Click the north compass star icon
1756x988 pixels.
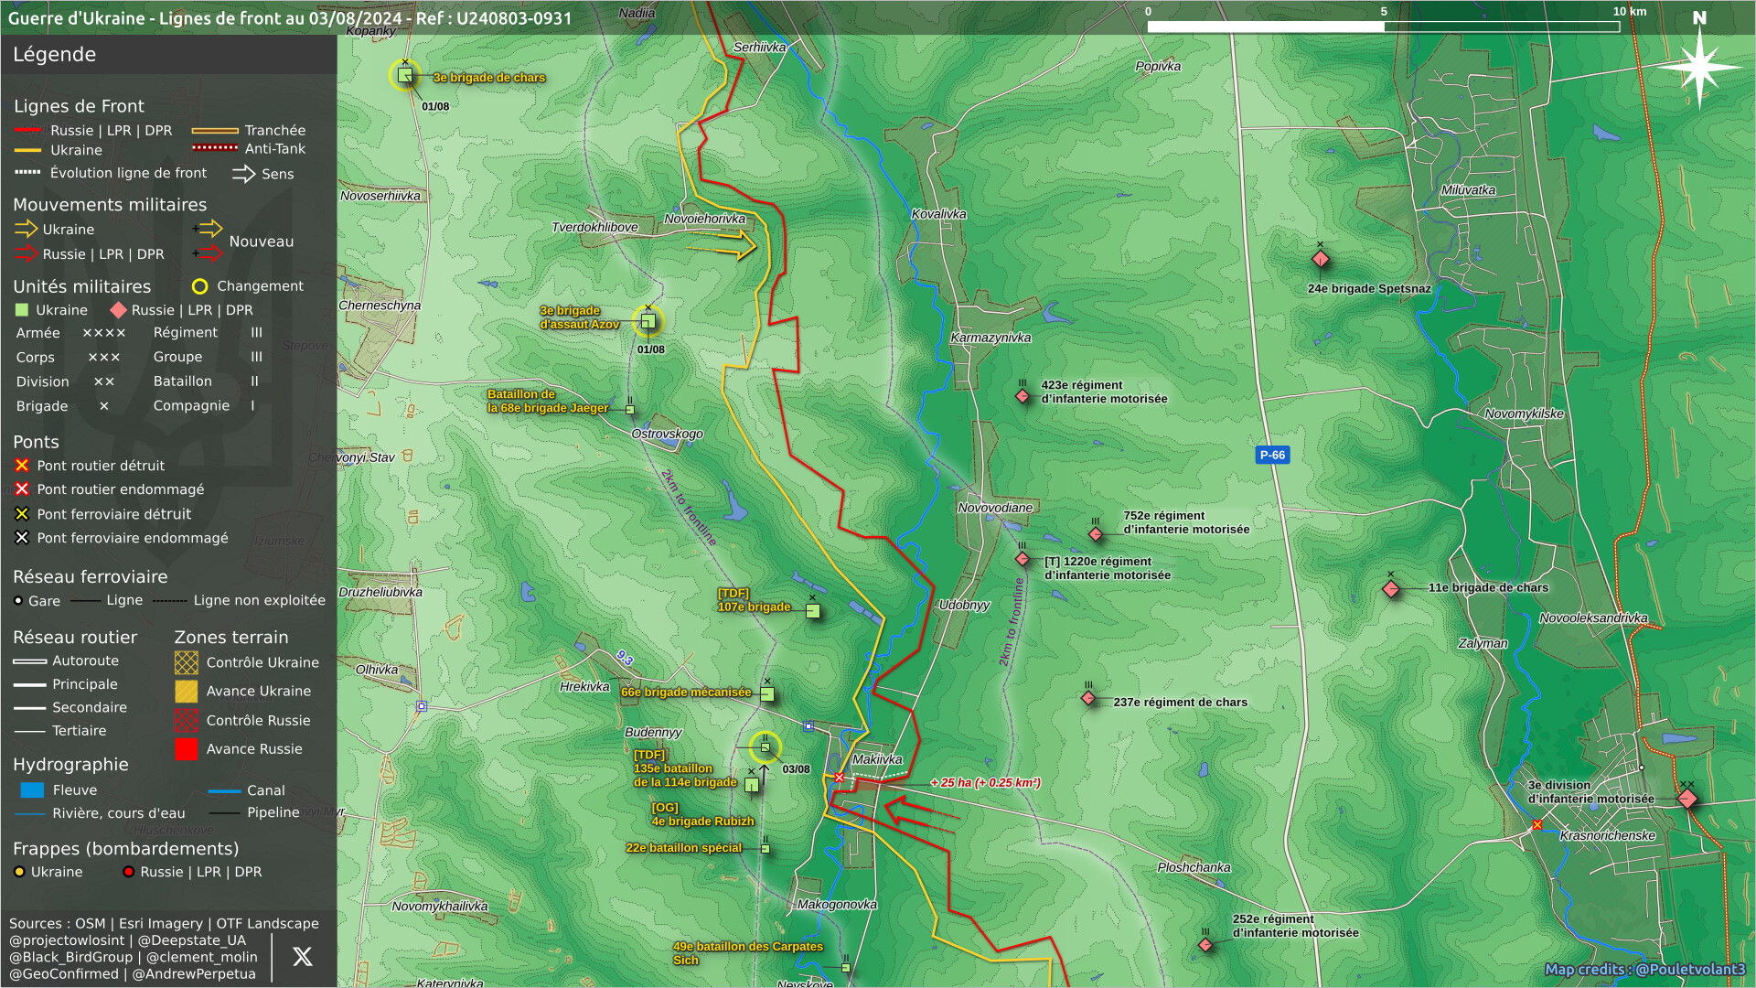click(x=1699, y=67)
